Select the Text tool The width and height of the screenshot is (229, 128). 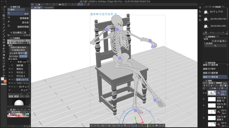4,70
